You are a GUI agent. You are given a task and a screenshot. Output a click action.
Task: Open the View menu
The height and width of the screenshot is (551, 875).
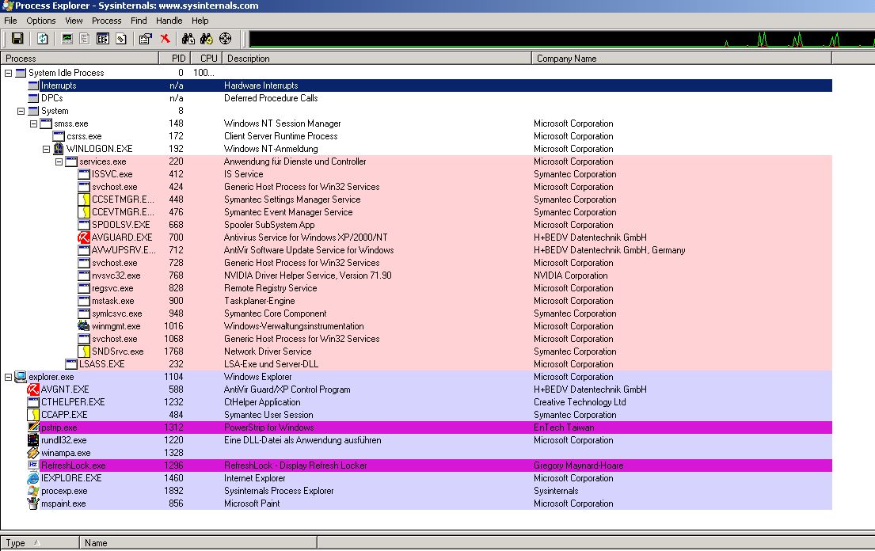(74, 21)
